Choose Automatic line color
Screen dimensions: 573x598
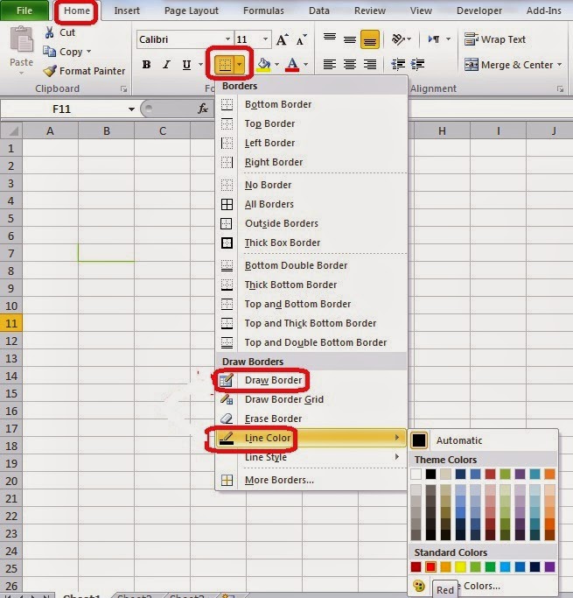483,440
